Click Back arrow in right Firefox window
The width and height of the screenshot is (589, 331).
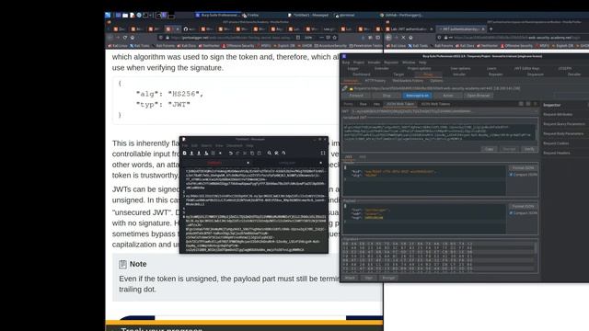(388, 38)
